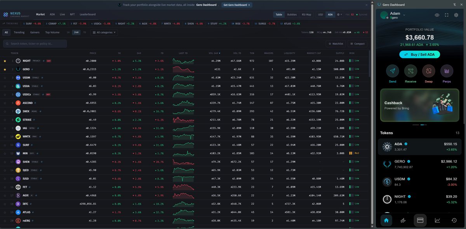
Task: Open the Perps chart action
Action: (x=447, y=71)
